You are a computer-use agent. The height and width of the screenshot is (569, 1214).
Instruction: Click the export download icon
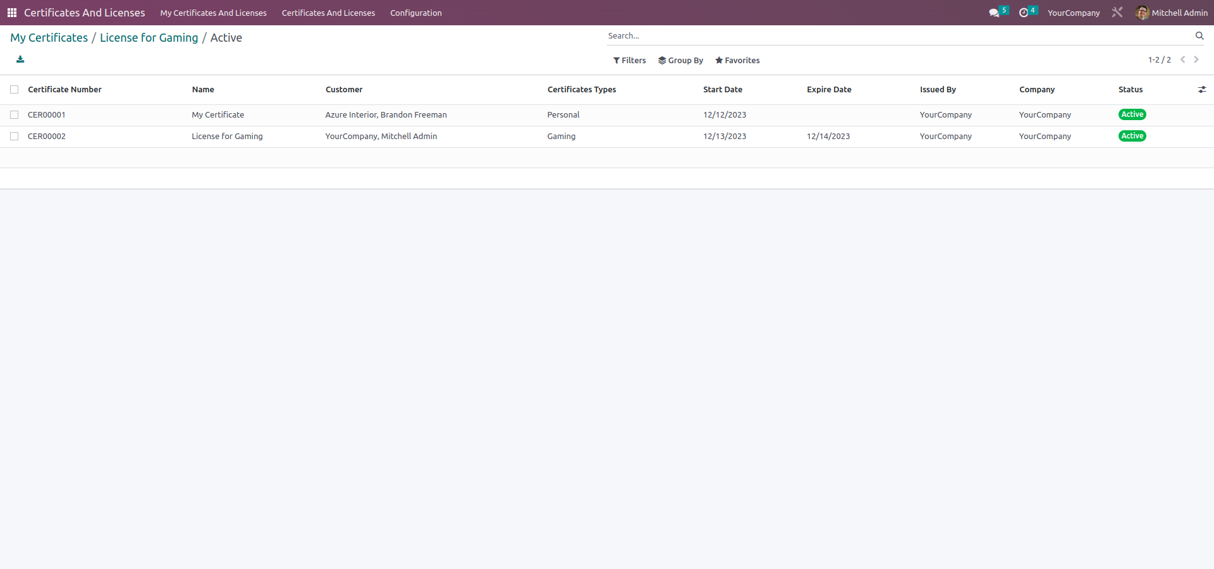[x=20, y=59]
